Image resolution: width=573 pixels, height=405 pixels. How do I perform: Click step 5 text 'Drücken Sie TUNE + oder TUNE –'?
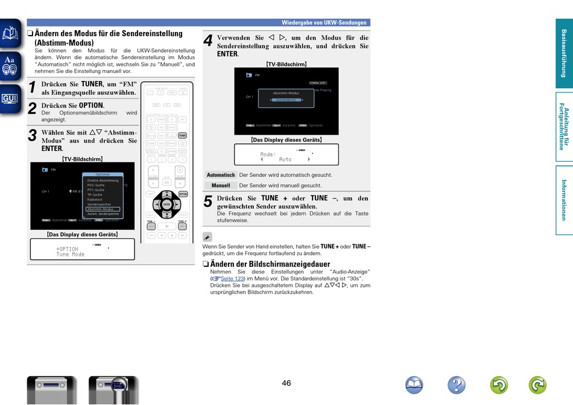[x=277, y=198]
